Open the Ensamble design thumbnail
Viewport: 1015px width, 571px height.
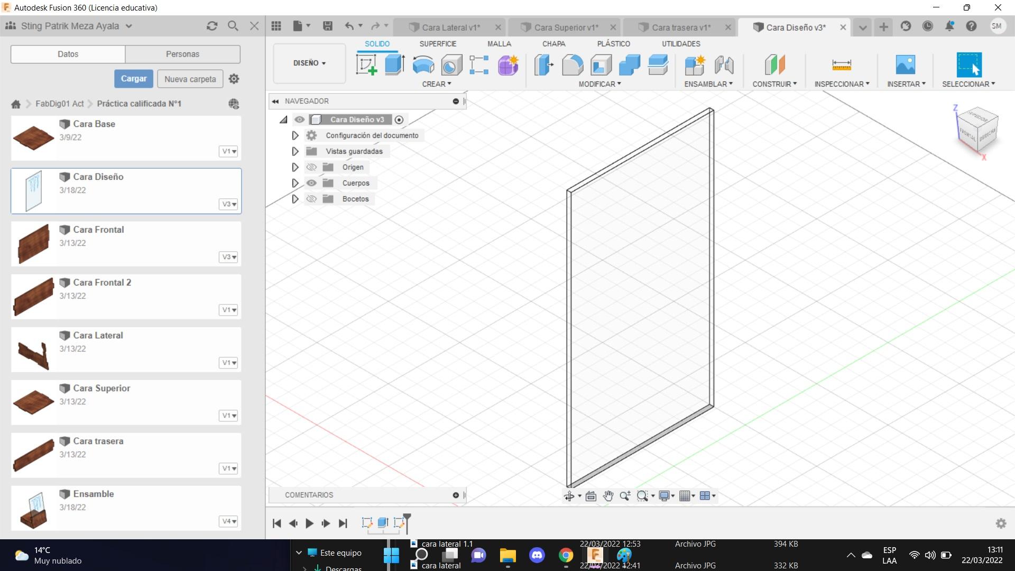pyautogui.click(x=33, y=508)
